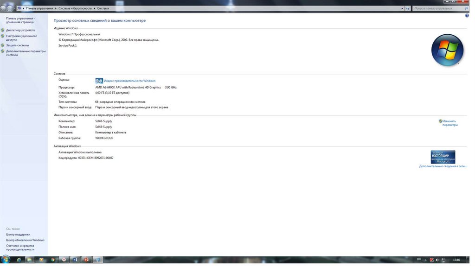Open recent pages dropdown next to navigation arrows

point(14,8)
